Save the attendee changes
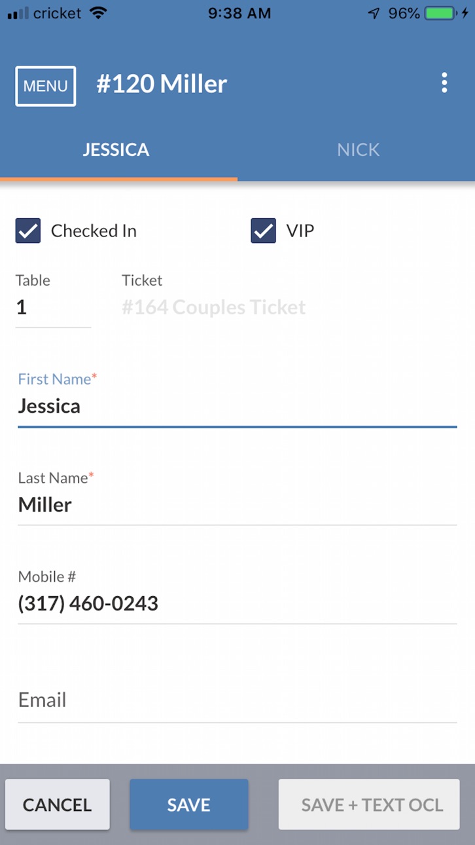 pyautogui.click(x=188, y=804)
